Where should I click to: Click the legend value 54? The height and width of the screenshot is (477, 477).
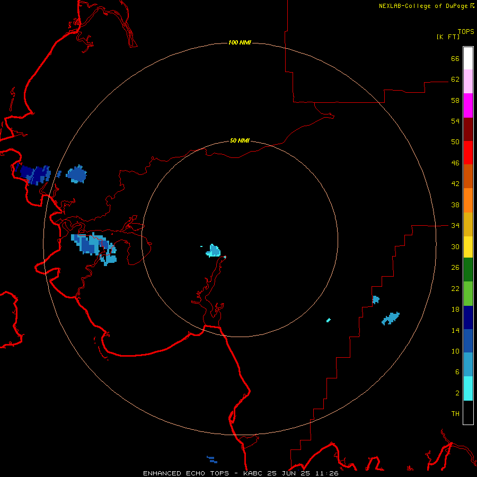(x=455, y=121)
